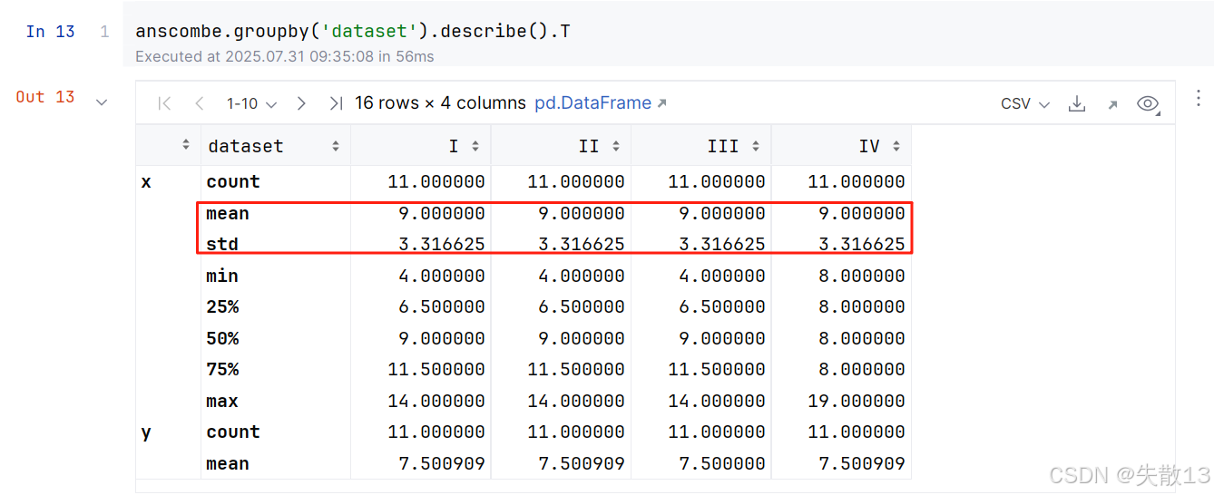Collapse the Out 13 output chevron
Image resolution: width=1214 pixels, height=495 pixels.
102,102
